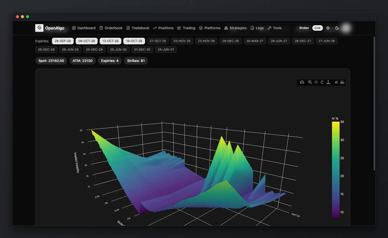388x238 pixels.
Task: Click the colorbar tick label 10
Action: [x=342, y=212]
